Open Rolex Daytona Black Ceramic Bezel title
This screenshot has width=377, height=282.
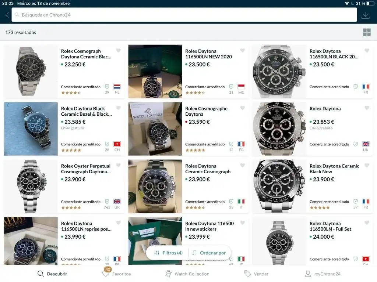coord(86,111)
